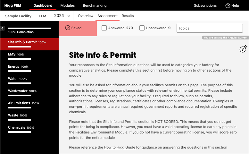Collapse the sidebar with the left arrow

point(3,29)
